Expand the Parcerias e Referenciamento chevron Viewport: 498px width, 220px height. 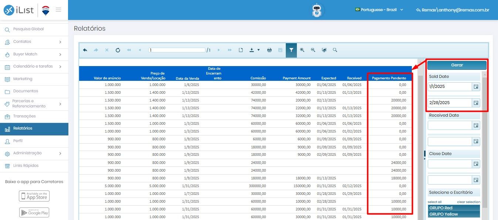(x=60, y=104)
